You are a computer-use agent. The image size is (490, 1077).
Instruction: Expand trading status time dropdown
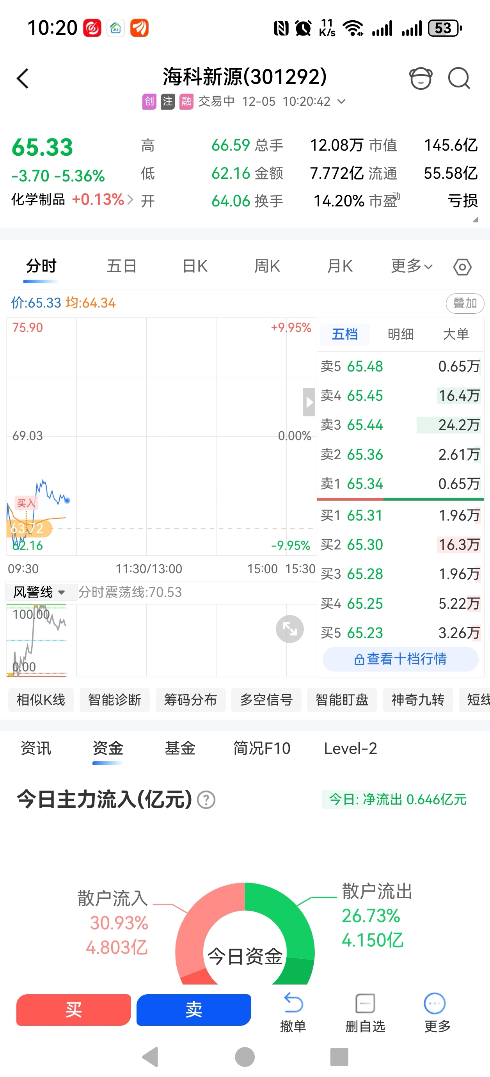pos(342,101)
